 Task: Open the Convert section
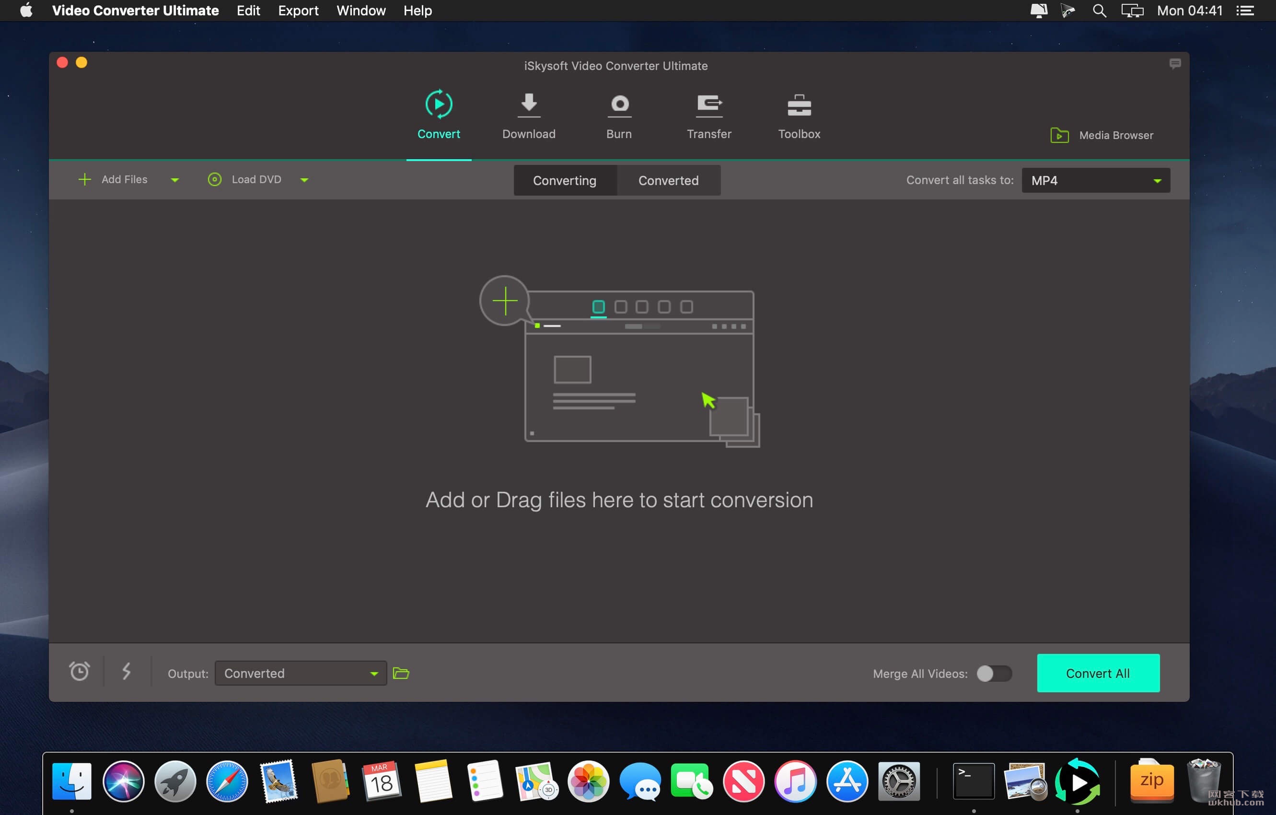pos(439,115)
